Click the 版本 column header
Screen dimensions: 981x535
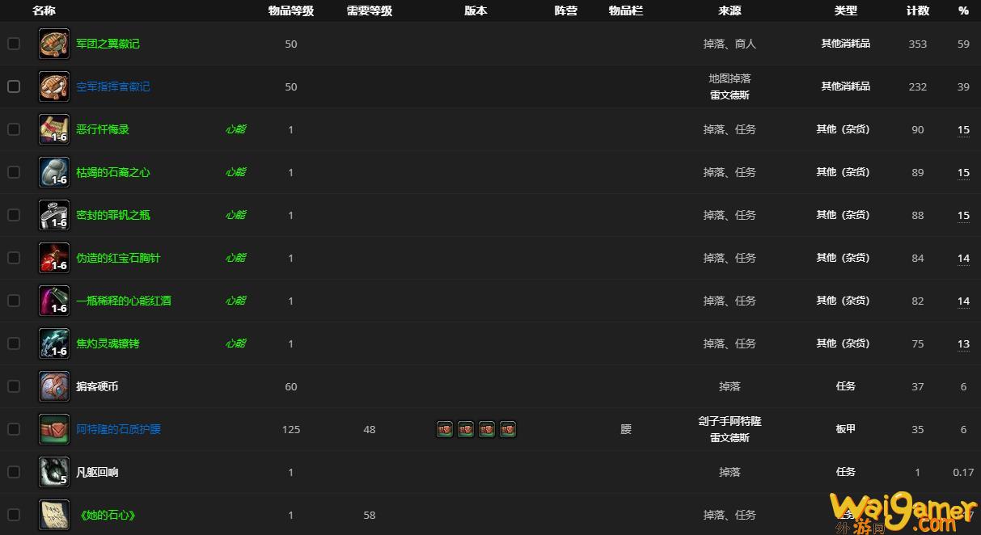point(476,11)
